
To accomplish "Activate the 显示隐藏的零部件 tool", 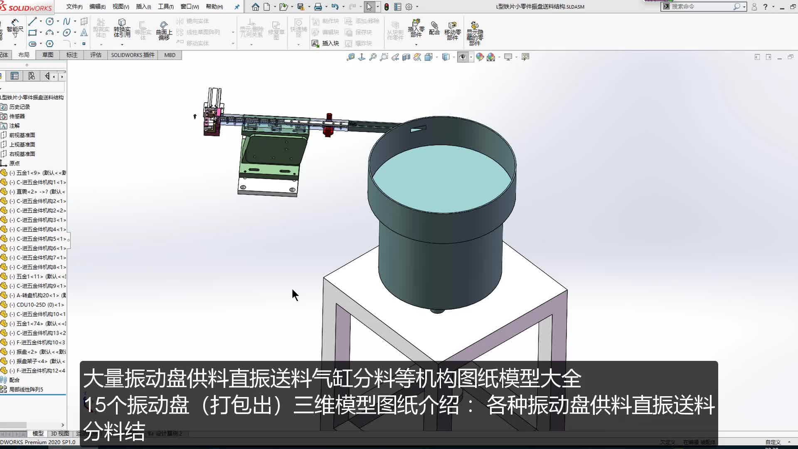I will (475, 29).
